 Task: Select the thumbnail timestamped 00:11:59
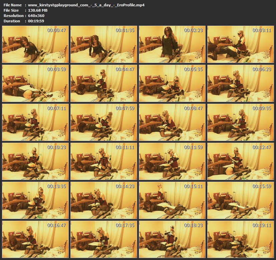pos(172,161)
